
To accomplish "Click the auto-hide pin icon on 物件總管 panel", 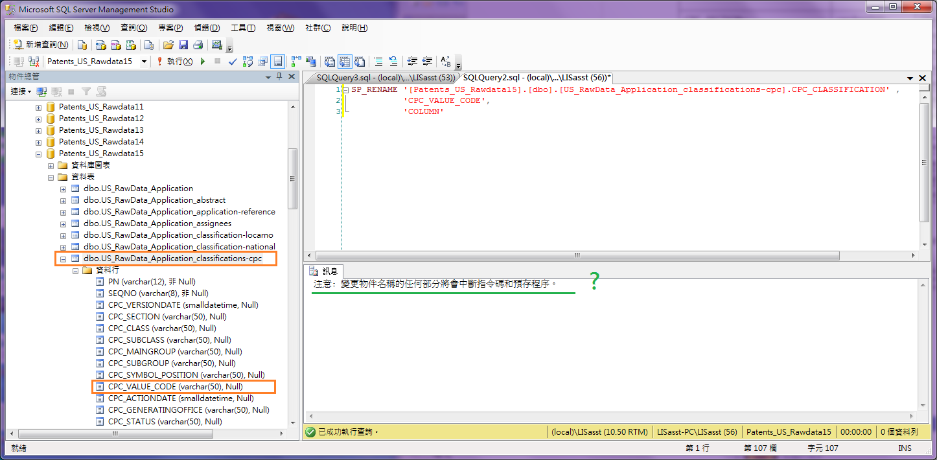I will (279, 77).
